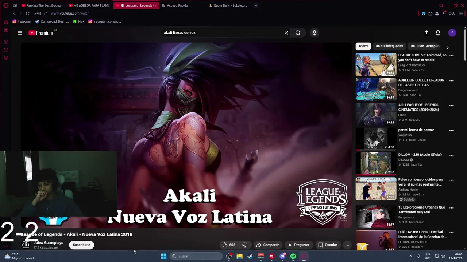Viewport: 467px width, 262px height.
Task: Clear the search box with the X
Action: 286,33
